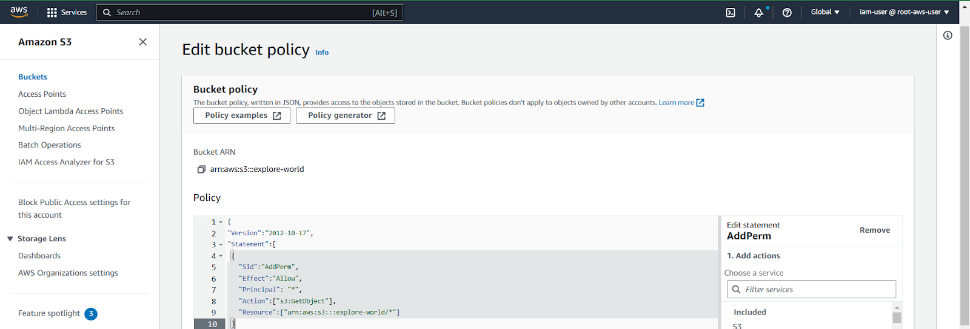The image size is (970, 329).
Task: Click the Learn more link
Action: coord(676,103)
